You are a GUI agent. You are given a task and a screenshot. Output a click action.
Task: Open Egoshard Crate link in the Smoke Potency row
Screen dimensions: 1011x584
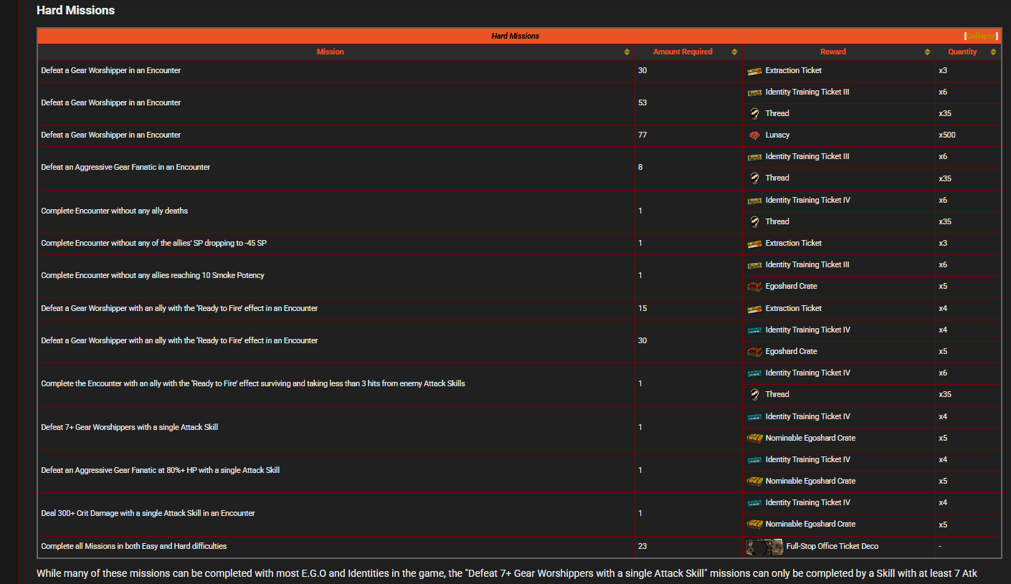pyautogui.click(x=791, y=287)
